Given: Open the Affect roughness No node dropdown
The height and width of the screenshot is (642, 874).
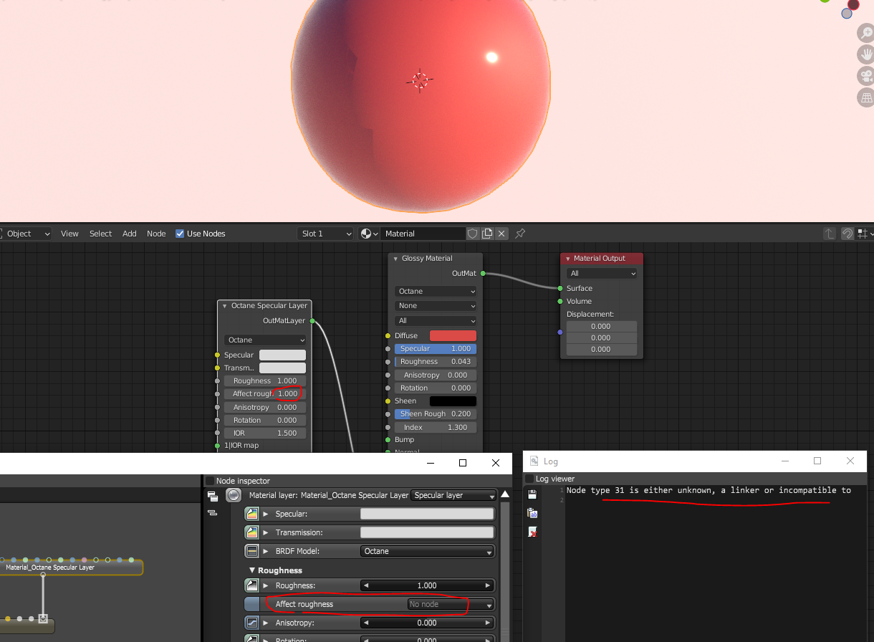Looking at the screenshot, I should coord(451,604).
